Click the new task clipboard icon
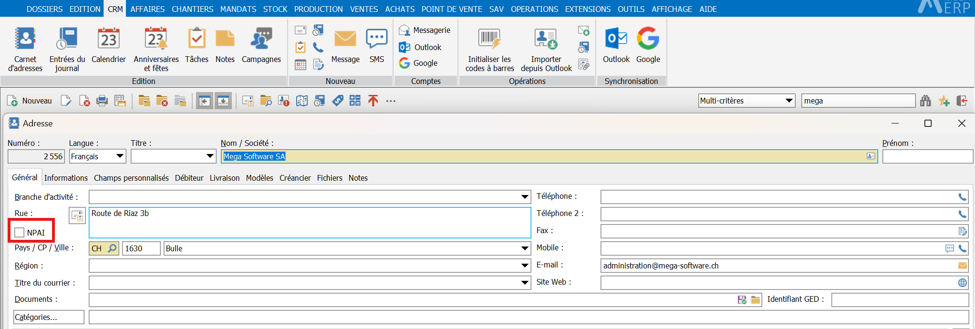 tap(301, 47)
